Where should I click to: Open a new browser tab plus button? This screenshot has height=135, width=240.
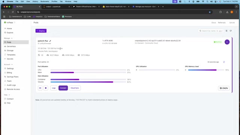[163, 7]
